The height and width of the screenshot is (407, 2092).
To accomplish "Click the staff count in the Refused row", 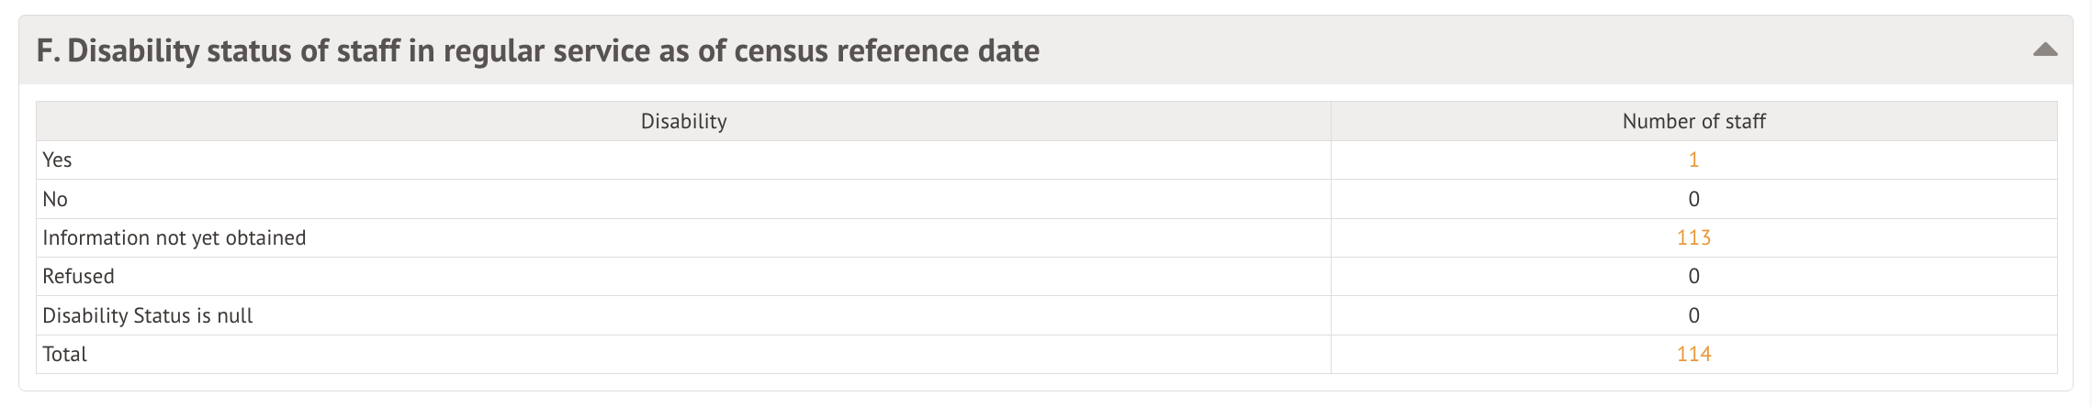I will click(x=1693, y=276).
